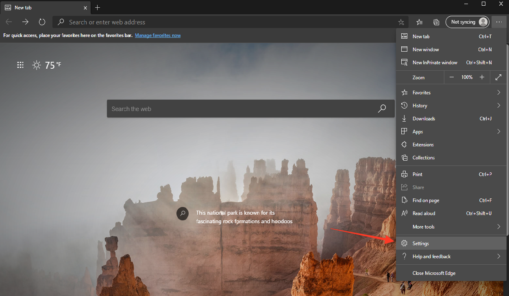Select the Read aloud menu icon
Image resolution: width=509 pixels, height=296 pixels.
tap(405, 213)
